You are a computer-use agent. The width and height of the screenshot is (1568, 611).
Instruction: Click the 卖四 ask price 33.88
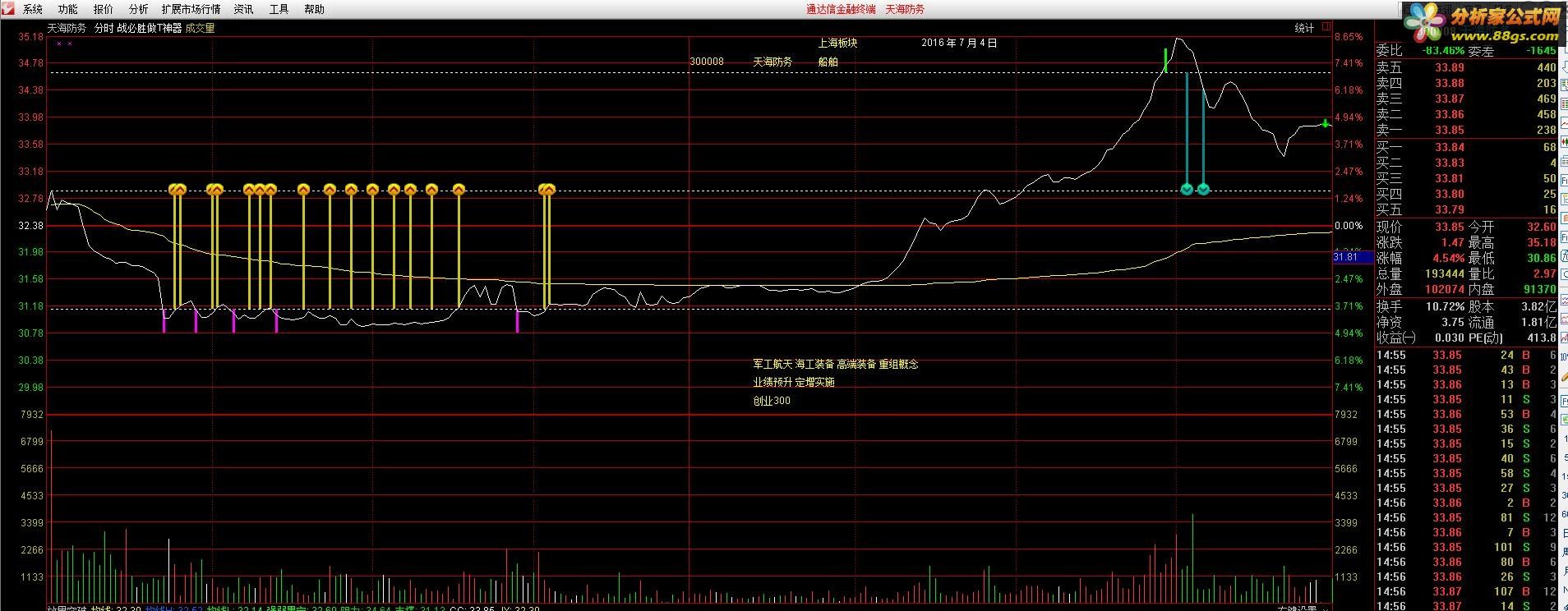(1450, 83)
